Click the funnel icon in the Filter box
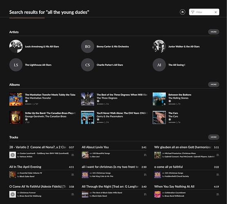The width and height of the screenshot is (227, 204). 193,12
